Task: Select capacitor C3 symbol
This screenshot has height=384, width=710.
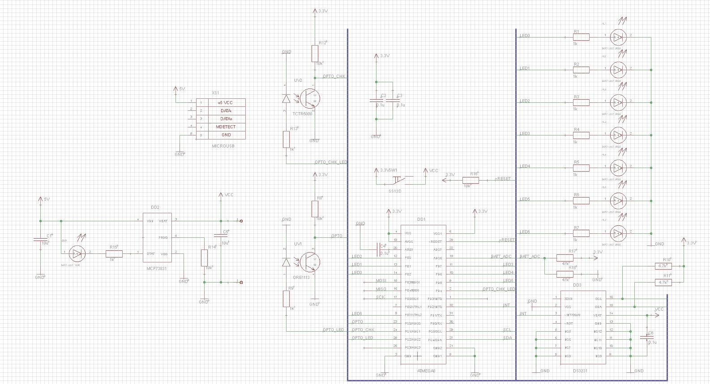Action: pos(393,101)
